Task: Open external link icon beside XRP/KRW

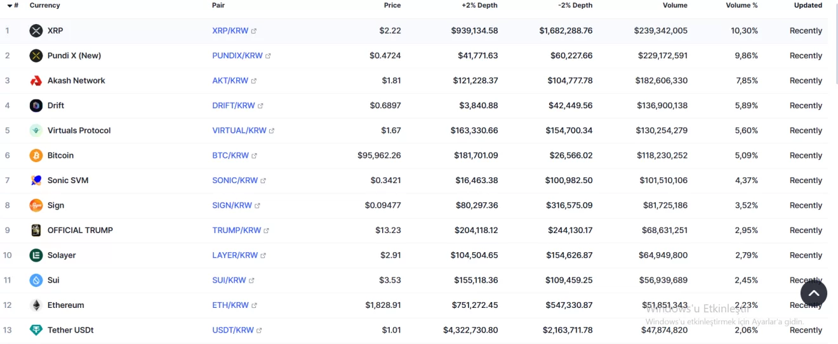Action: pyautogui.click(x=254, y=31)
